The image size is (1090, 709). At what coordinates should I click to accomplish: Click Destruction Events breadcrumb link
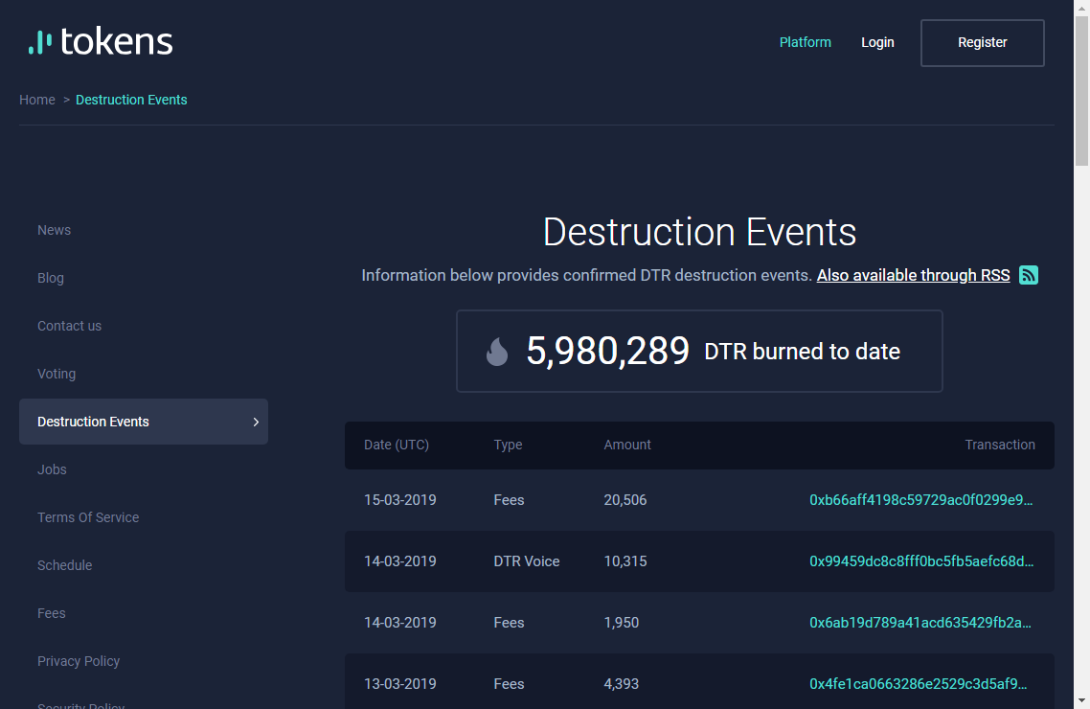click(131, 100)
